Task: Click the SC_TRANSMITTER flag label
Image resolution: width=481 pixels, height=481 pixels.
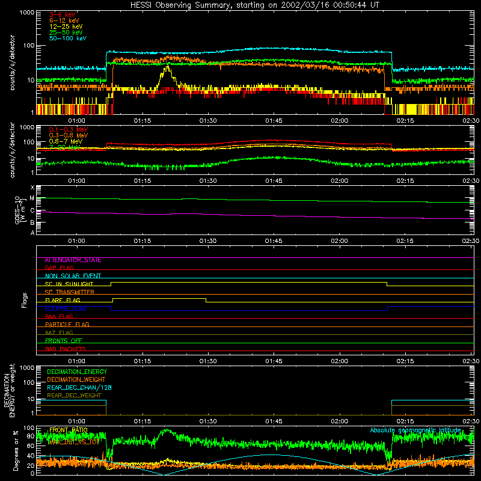Action: pos(69,292)
